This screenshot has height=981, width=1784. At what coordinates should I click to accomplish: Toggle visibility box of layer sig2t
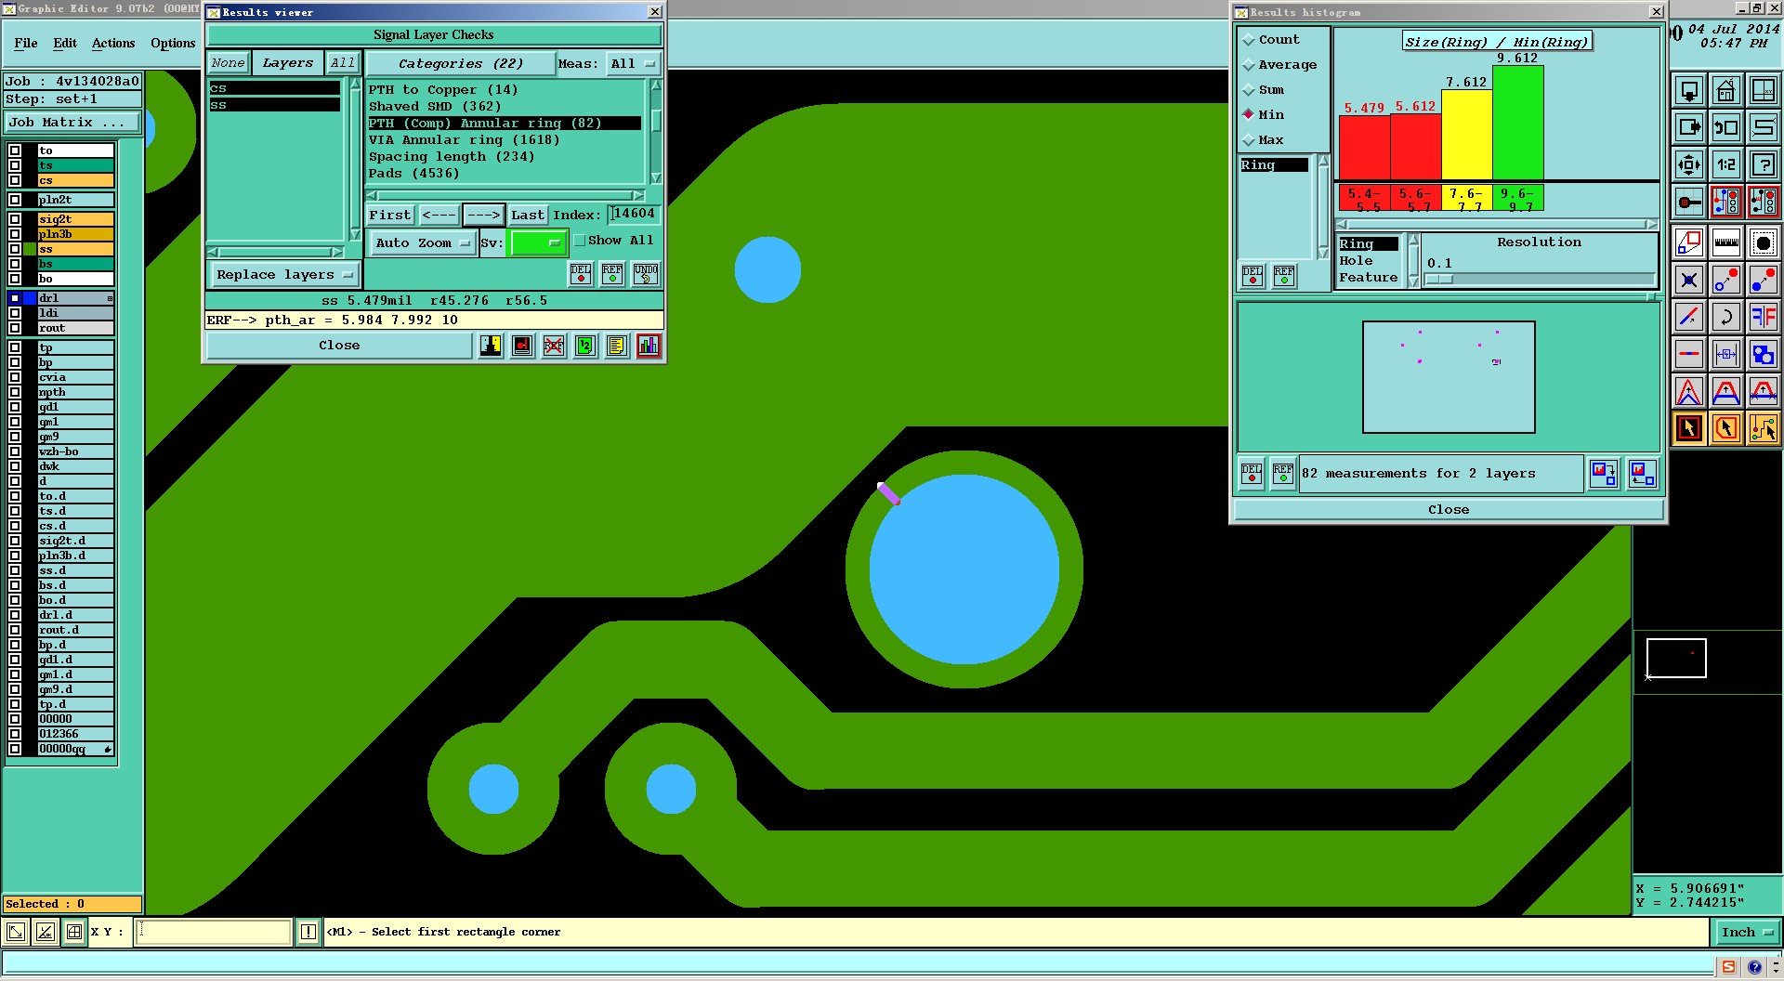[15, 219]
